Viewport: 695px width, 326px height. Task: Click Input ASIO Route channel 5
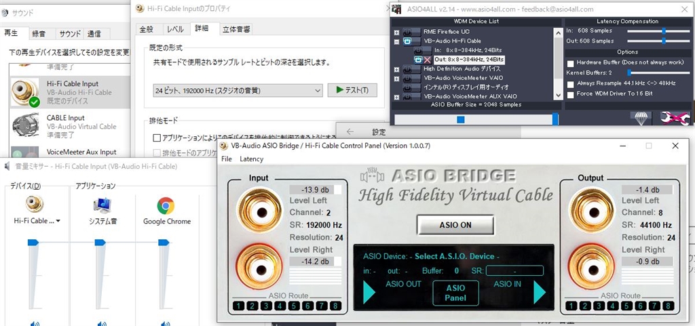click(294, 306)
